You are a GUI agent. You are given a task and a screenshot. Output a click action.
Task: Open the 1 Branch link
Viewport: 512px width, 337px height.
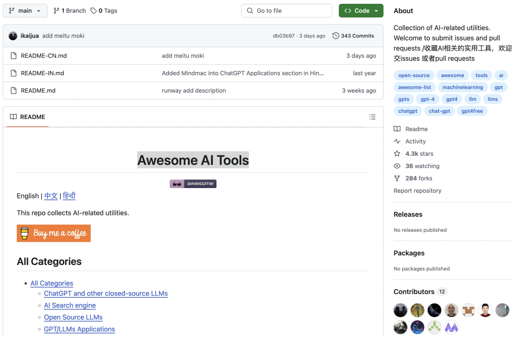pos(70,11)
